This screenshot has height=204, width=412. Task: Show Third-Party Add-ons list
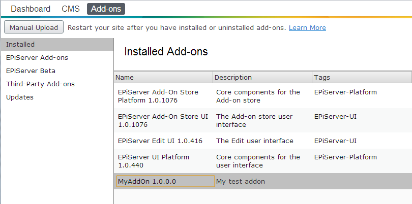[x=40, y=84]
